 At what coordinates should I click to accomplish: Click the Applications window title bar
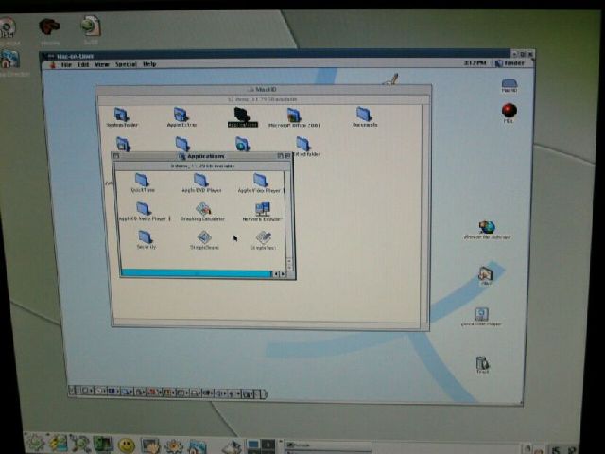pyautogui.click(x=201, y=156)
